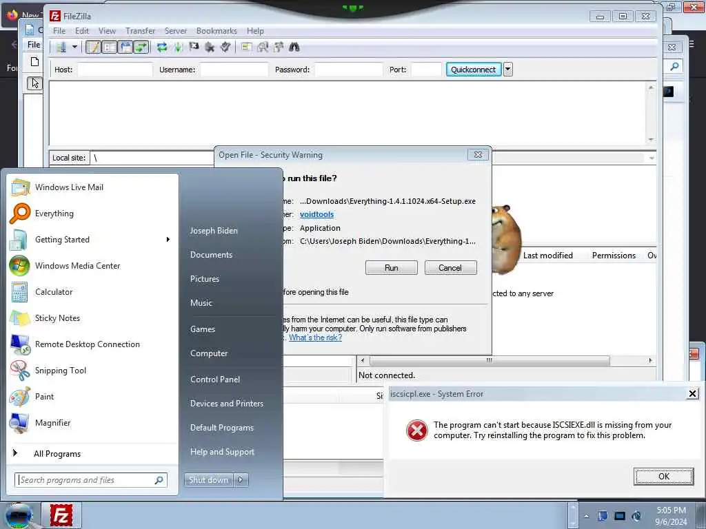
Task: Click Run in the Security Warning dialog
Action: [x=392, y=268]
